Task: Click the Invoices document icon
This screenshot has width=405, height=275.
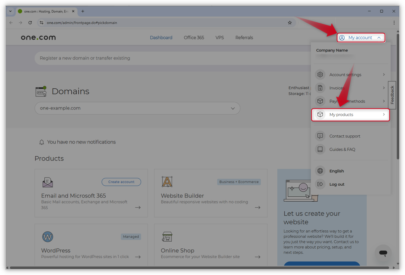Action: tap(320, 88)
